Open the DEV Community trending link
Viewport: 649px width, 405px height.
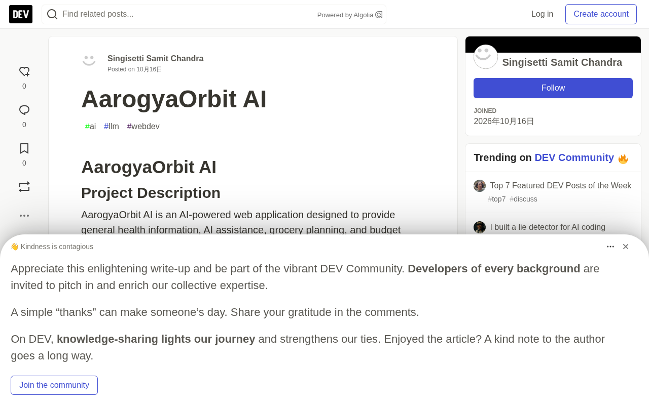coord(574,157)
